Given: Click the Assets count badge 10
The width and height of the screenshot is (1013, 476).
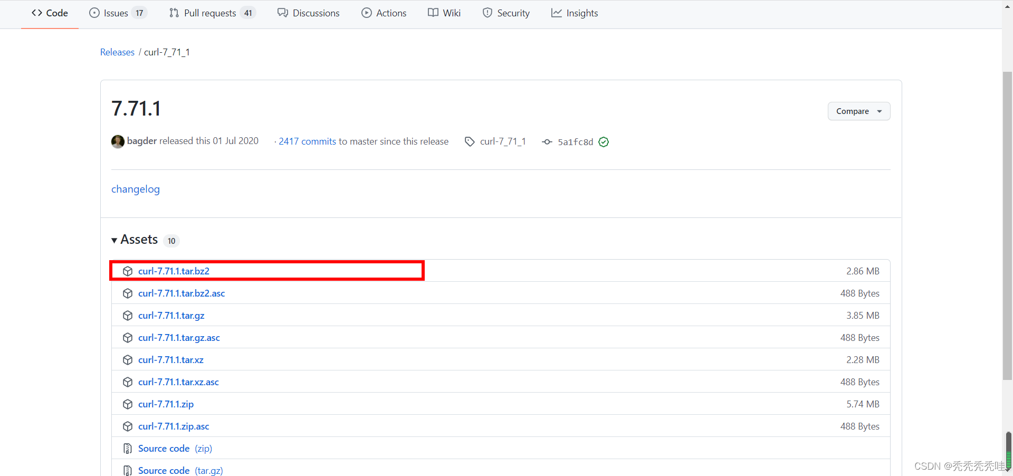Looking at the screenshot, I should pos(171,241).
